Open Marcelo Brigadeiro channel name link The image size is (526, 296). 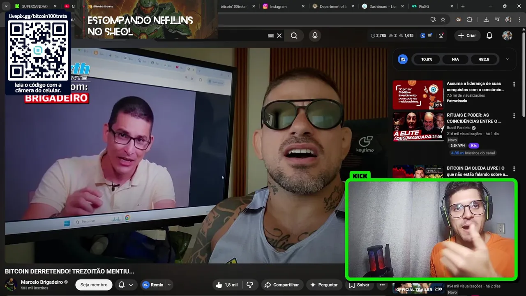tap(42, 282)
